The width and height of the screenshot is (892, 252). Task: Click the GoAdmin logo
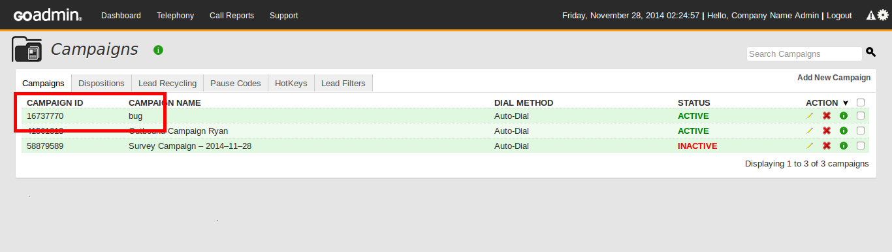[48, 16]
